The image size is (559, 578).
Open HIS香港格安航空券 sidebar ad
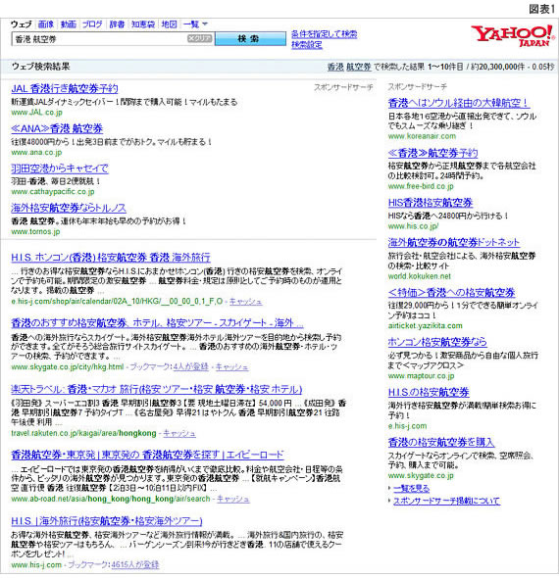(431, 203)
